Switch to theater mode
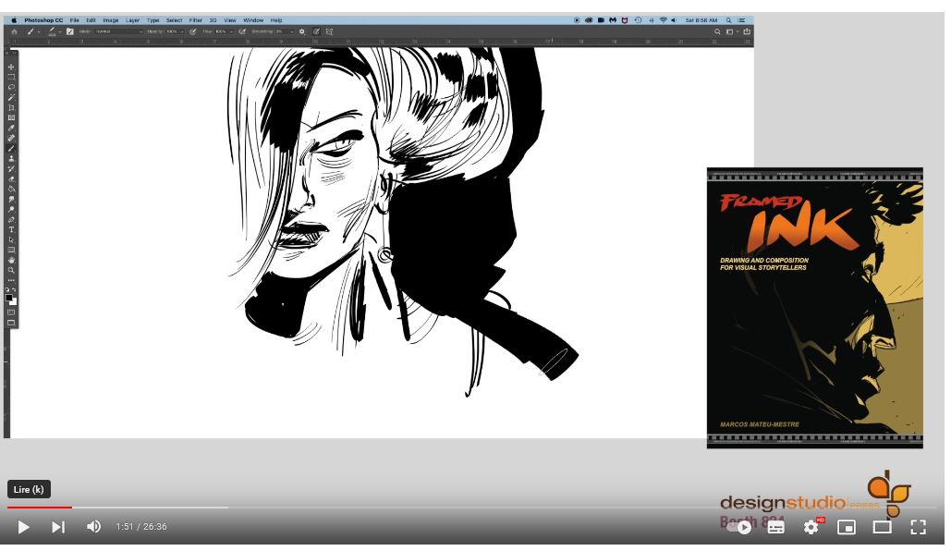The image size is (951, 551). (x=882, y=527)
